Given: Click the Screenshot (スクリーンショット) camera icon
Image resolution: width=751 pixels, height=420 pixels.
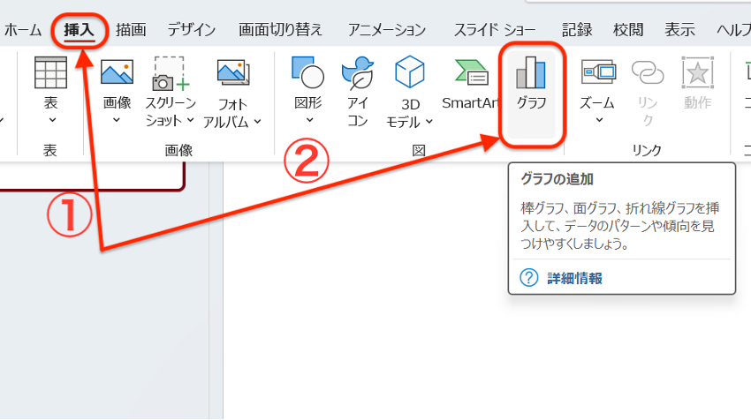Looking at the screenshot, I should tap(171, 73).
